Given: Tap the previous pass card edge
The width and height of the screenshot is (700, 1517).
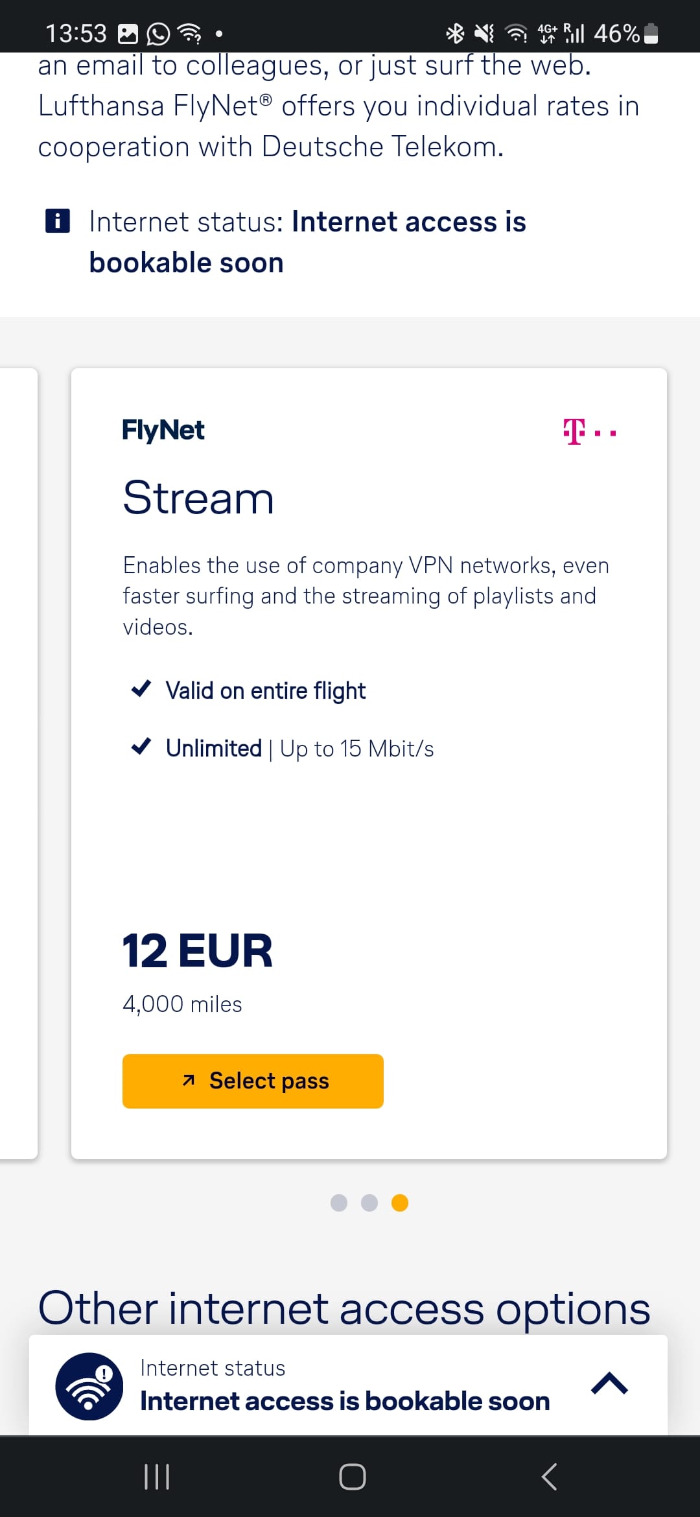Looking at the screenshot, I should (18, 763).
